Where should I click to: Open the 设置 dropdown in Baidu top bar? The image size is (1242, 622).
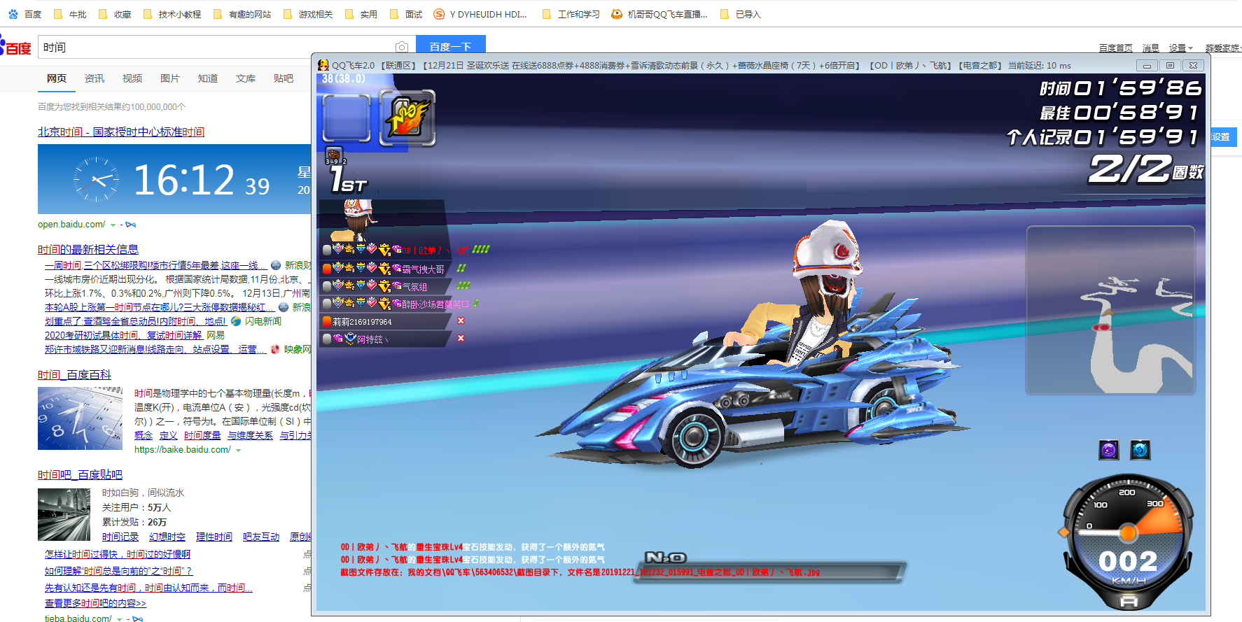tap(1181, 48)
